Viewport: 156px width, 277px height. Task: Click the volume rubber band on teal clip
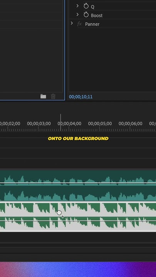pyautogui.click(x=78, y=183)
